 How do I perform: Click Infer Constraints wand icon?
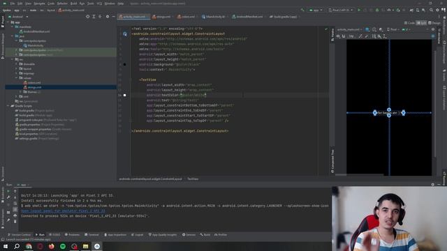click(367, 36)
